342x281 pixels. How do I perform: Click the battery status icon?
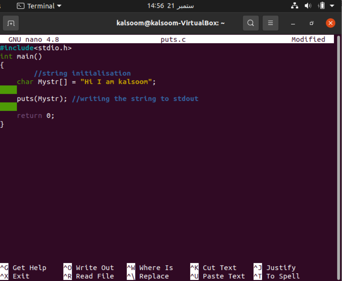pyautogui.click(x=321, y=6)
